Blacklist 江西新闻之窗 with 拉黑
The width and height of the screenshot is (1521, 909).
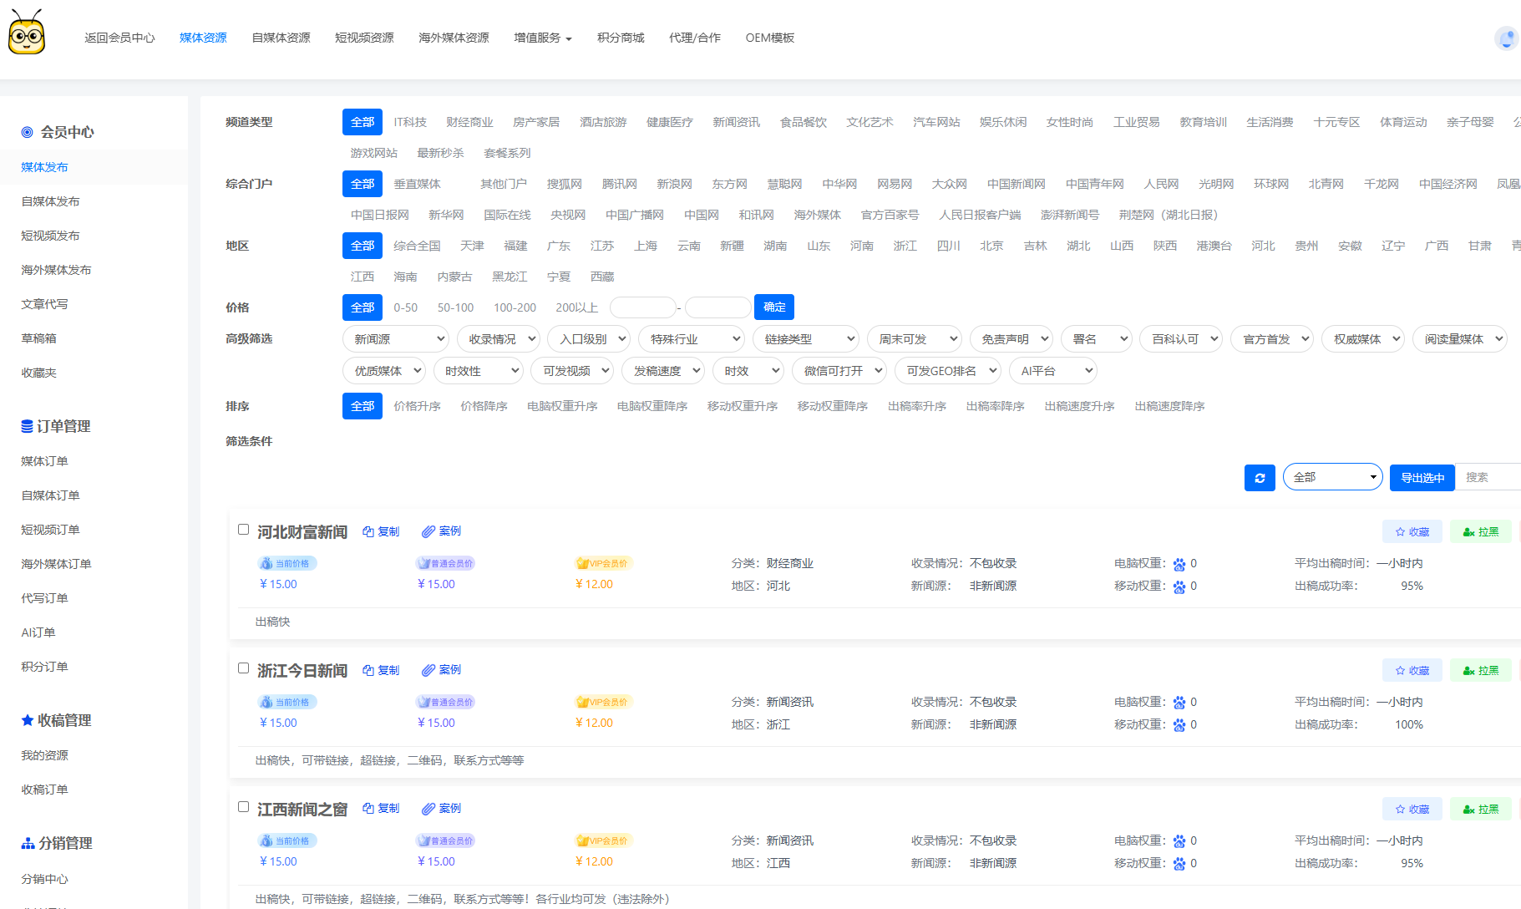1481,809
